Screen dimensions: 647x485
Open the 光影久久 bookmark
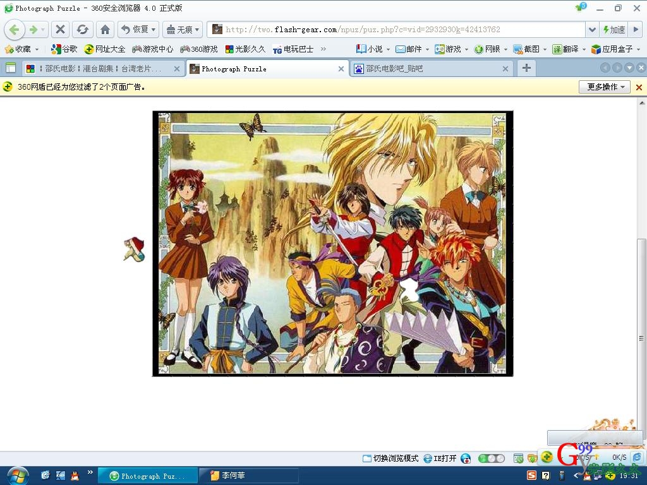[246, 49]
